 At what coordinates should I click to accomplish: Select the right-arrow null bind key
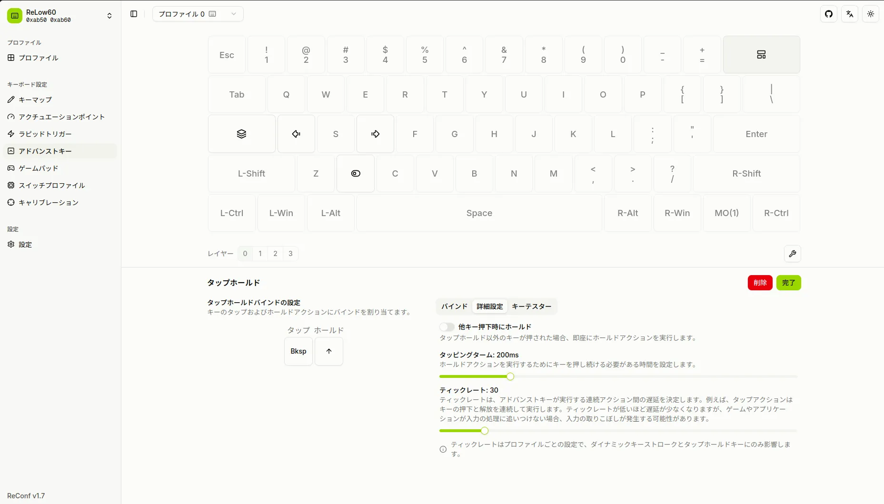375,134
